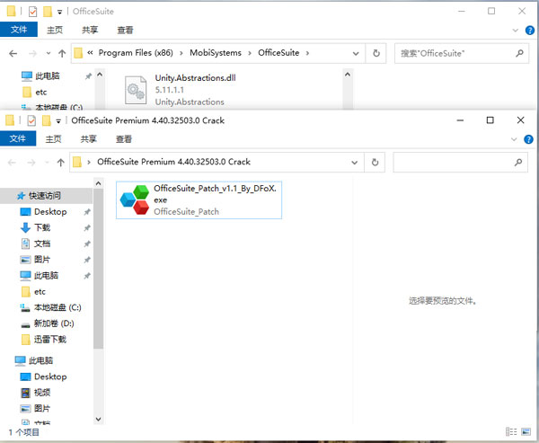Open help in OfficeSuite window
Screen dimensions: 539x443
[x=530, y=31]
